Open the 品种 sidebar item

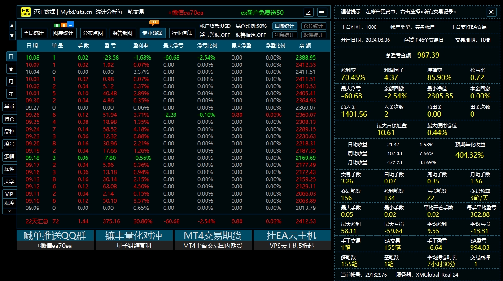(9, 132)
